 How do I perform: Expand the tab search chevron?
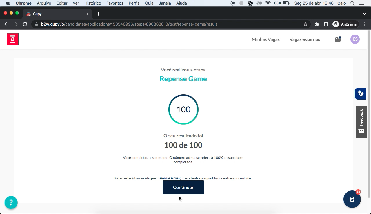tap(364, 14)
